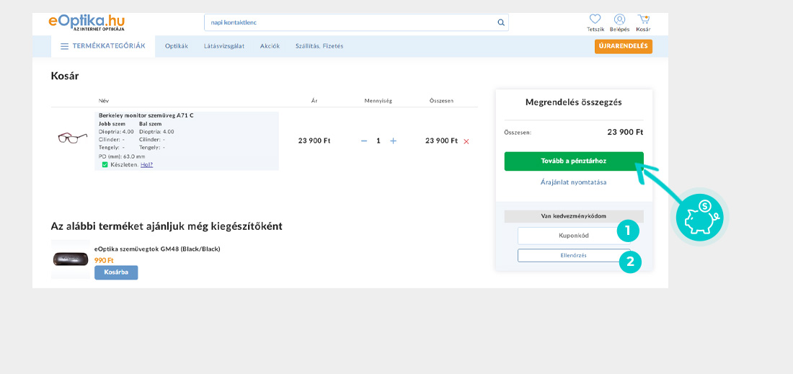Open the Berkeley monitor szemüveg A71 C title
This screenshot has width=793, height=374.
146,115
